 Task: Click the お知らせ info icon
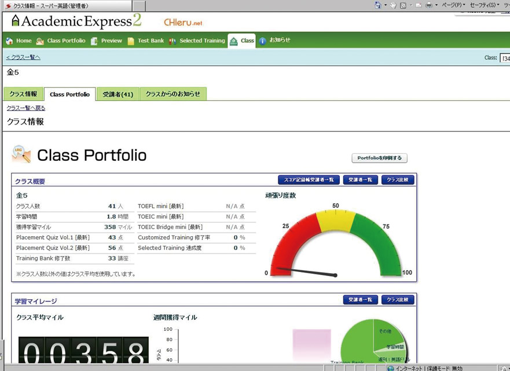(x=262, y=41)
